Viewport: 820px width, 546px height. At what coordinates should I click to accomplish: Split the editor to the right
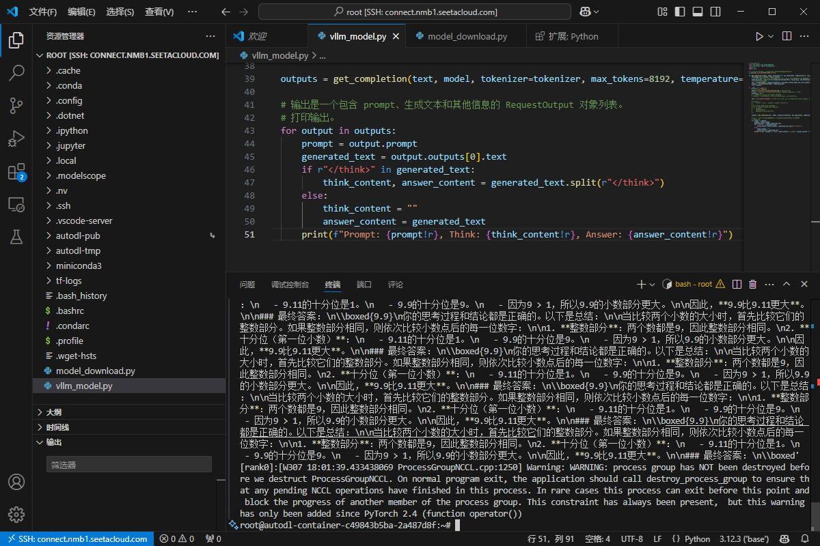click(787, 36)
